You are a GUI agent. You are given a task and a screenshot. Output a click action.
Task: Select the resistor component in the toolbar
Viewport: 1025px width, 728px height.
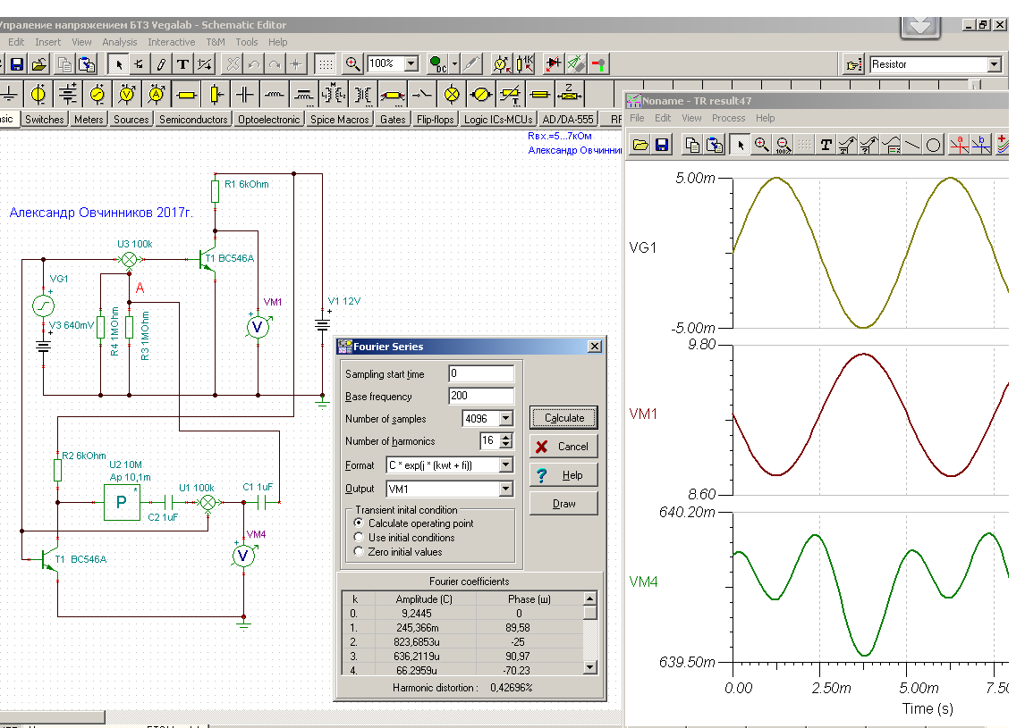tap(186, 94)
